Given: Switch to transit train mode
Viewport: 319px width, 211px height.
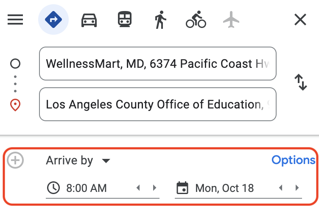Looking at the screenshot, I should (x=125, y=19).
